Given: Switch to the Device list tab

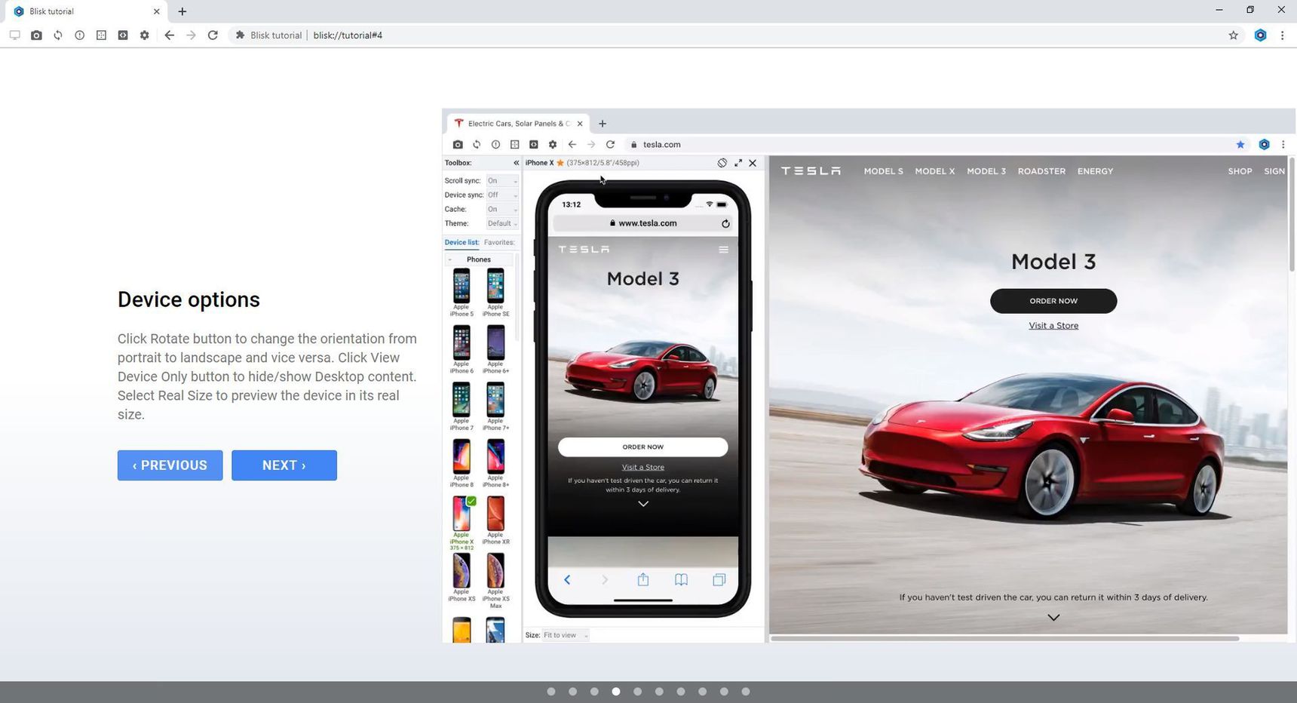Looking at the screenshot, I should click(461, 242).
